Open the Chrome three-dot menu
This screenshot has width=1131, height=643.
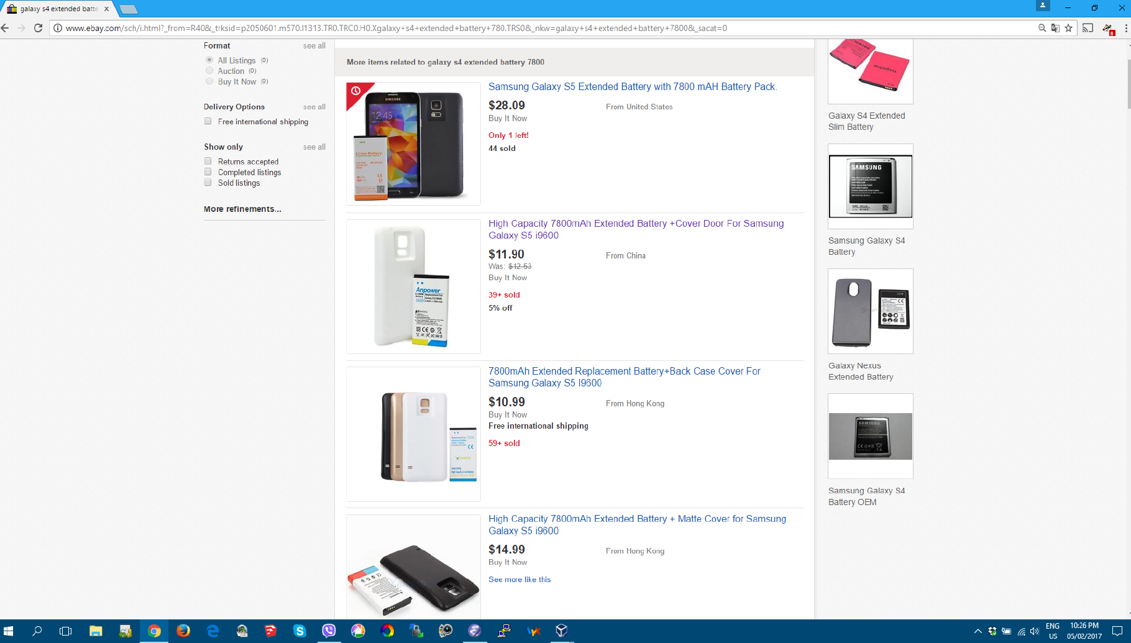[1125, 28]
